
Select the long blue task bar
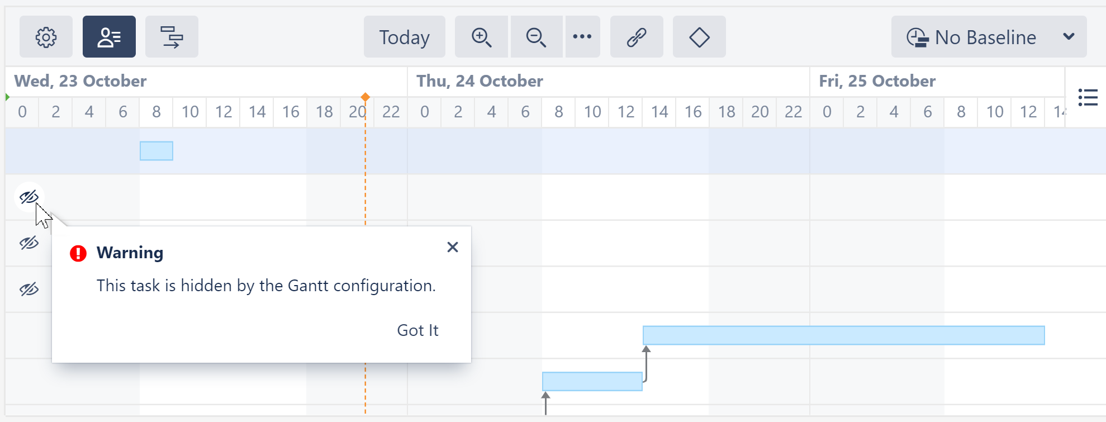pyautogui.click(x=843, y=335)
